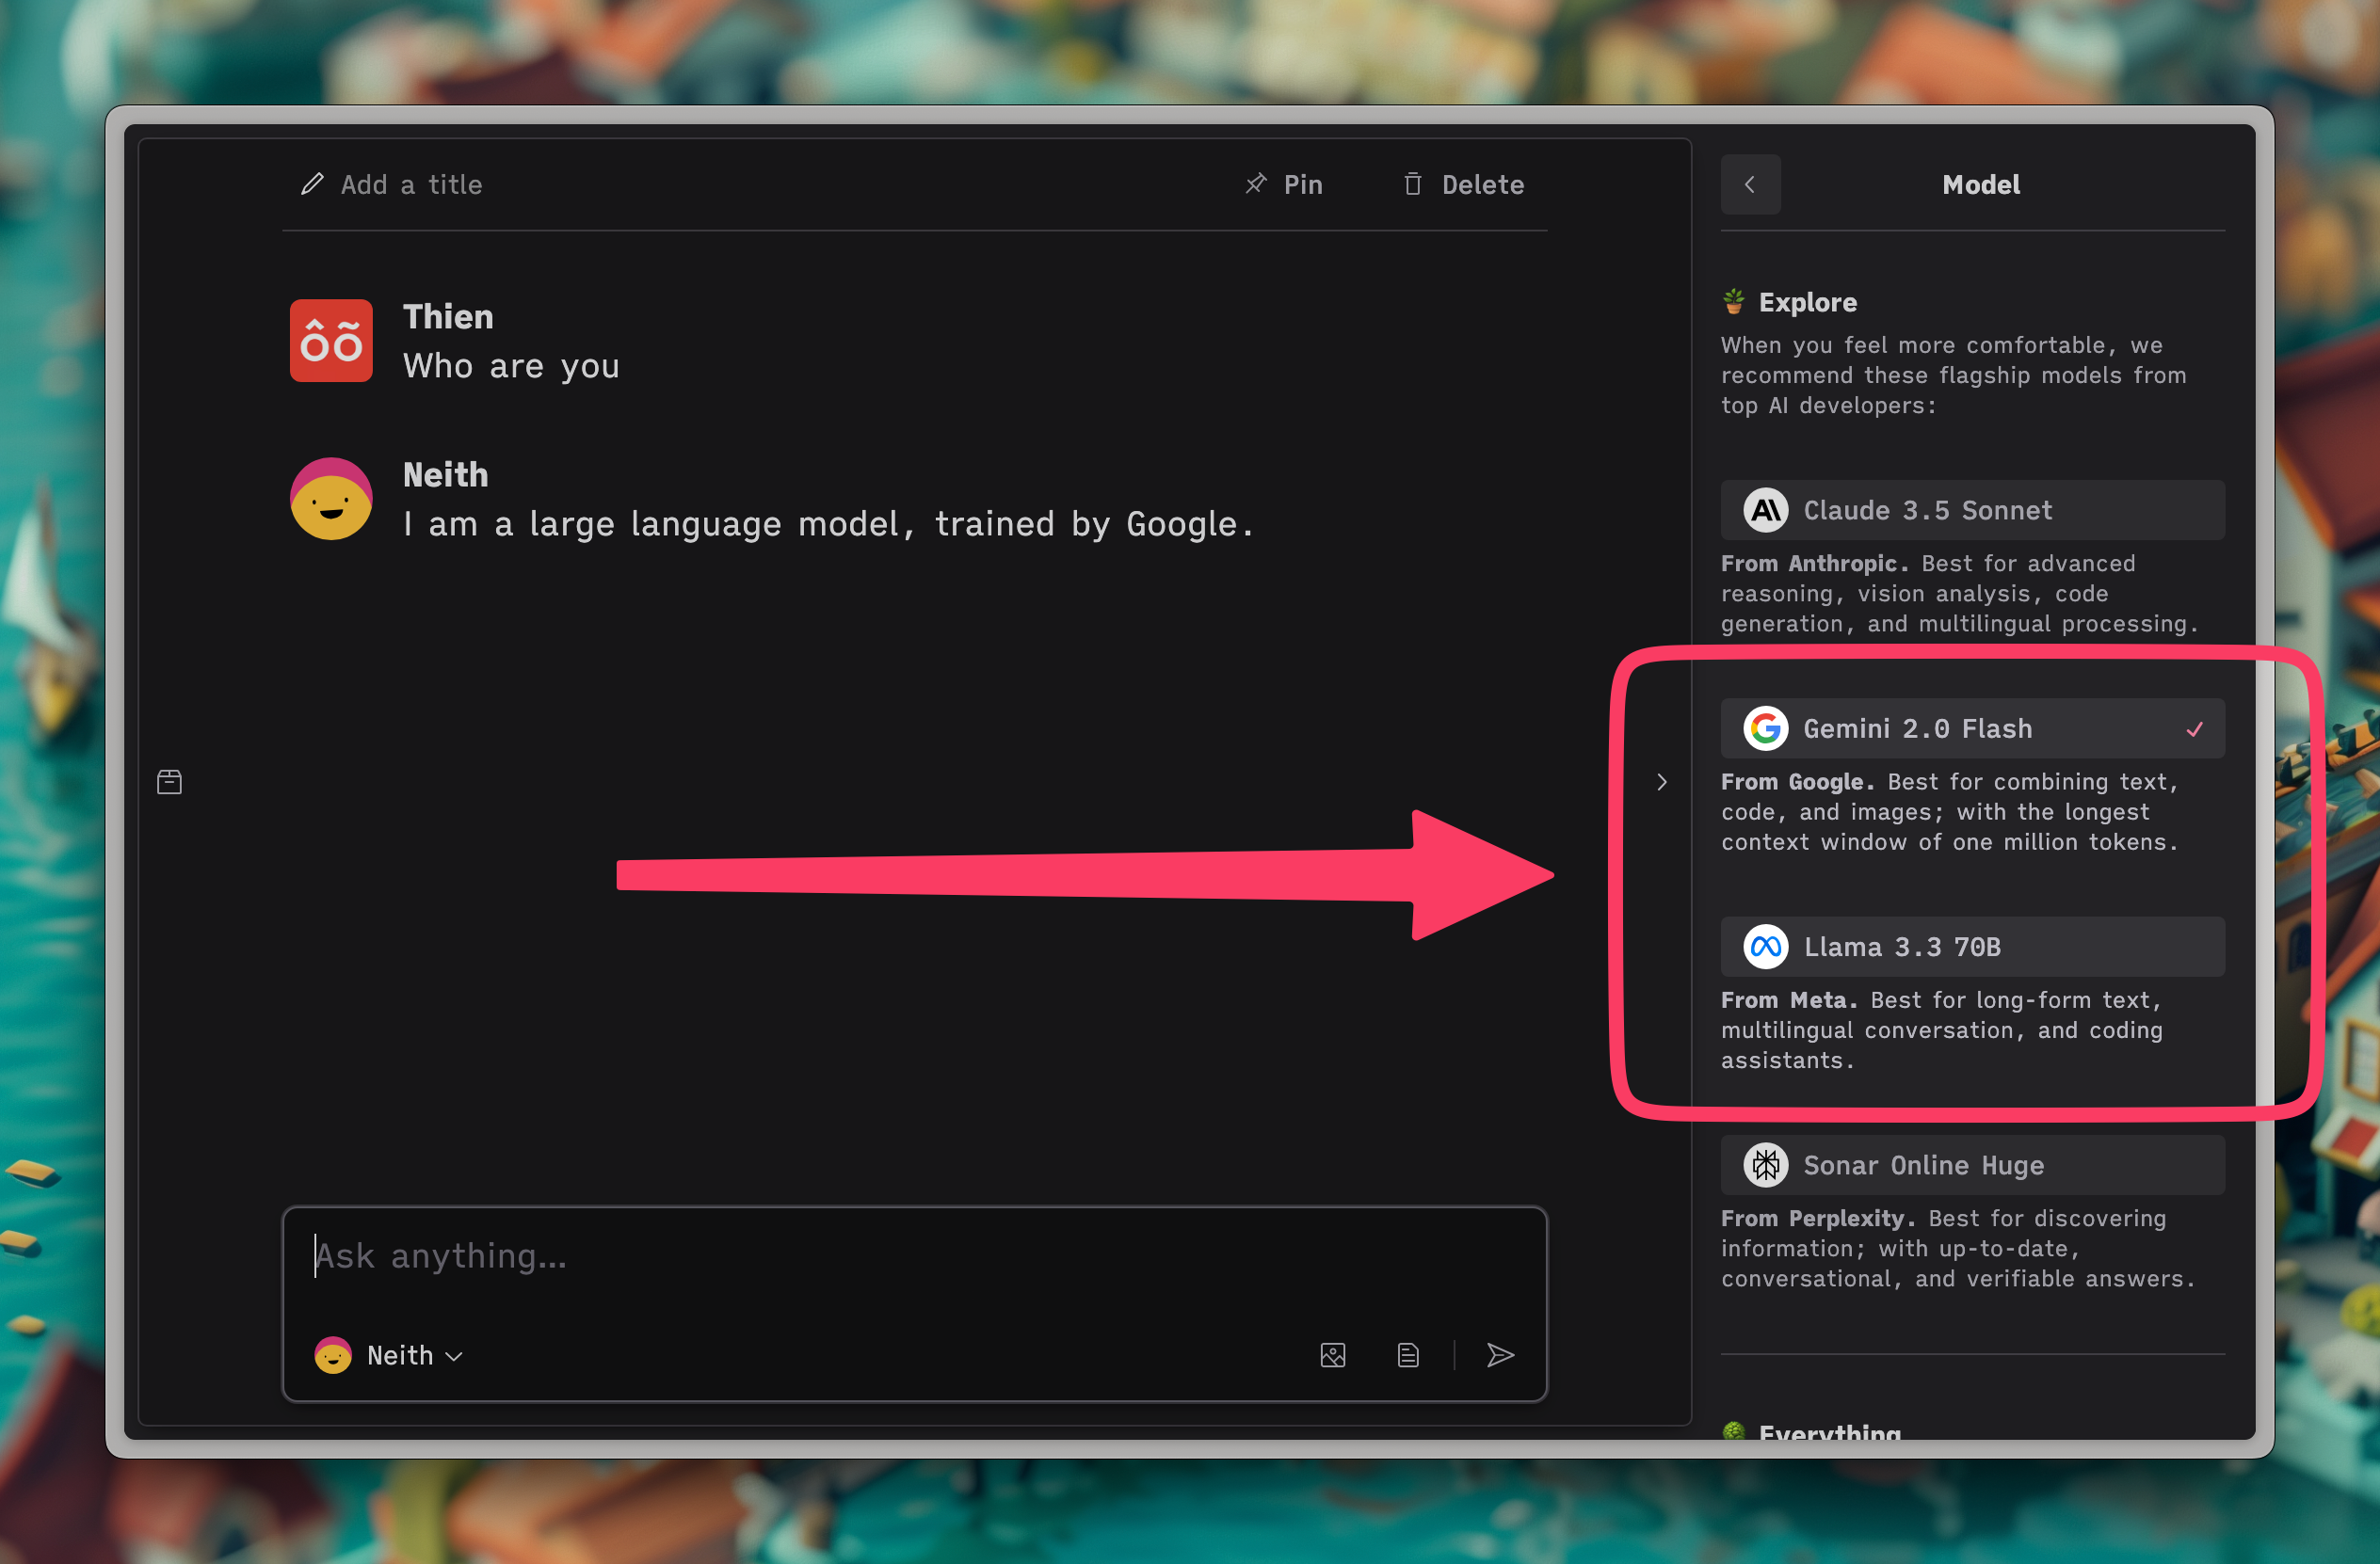
Task: Open the Neith assistant dropdown
Action: [x=390, y=1356]
